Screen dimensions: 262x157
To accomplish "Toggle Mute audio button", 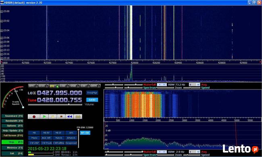I will click(34, 138).
